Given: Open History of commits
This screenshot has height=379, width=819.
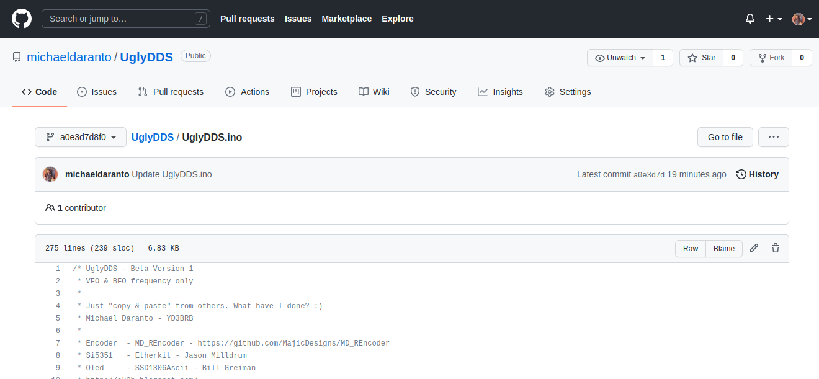Looking at the screenshot, I should click(757, 174).
